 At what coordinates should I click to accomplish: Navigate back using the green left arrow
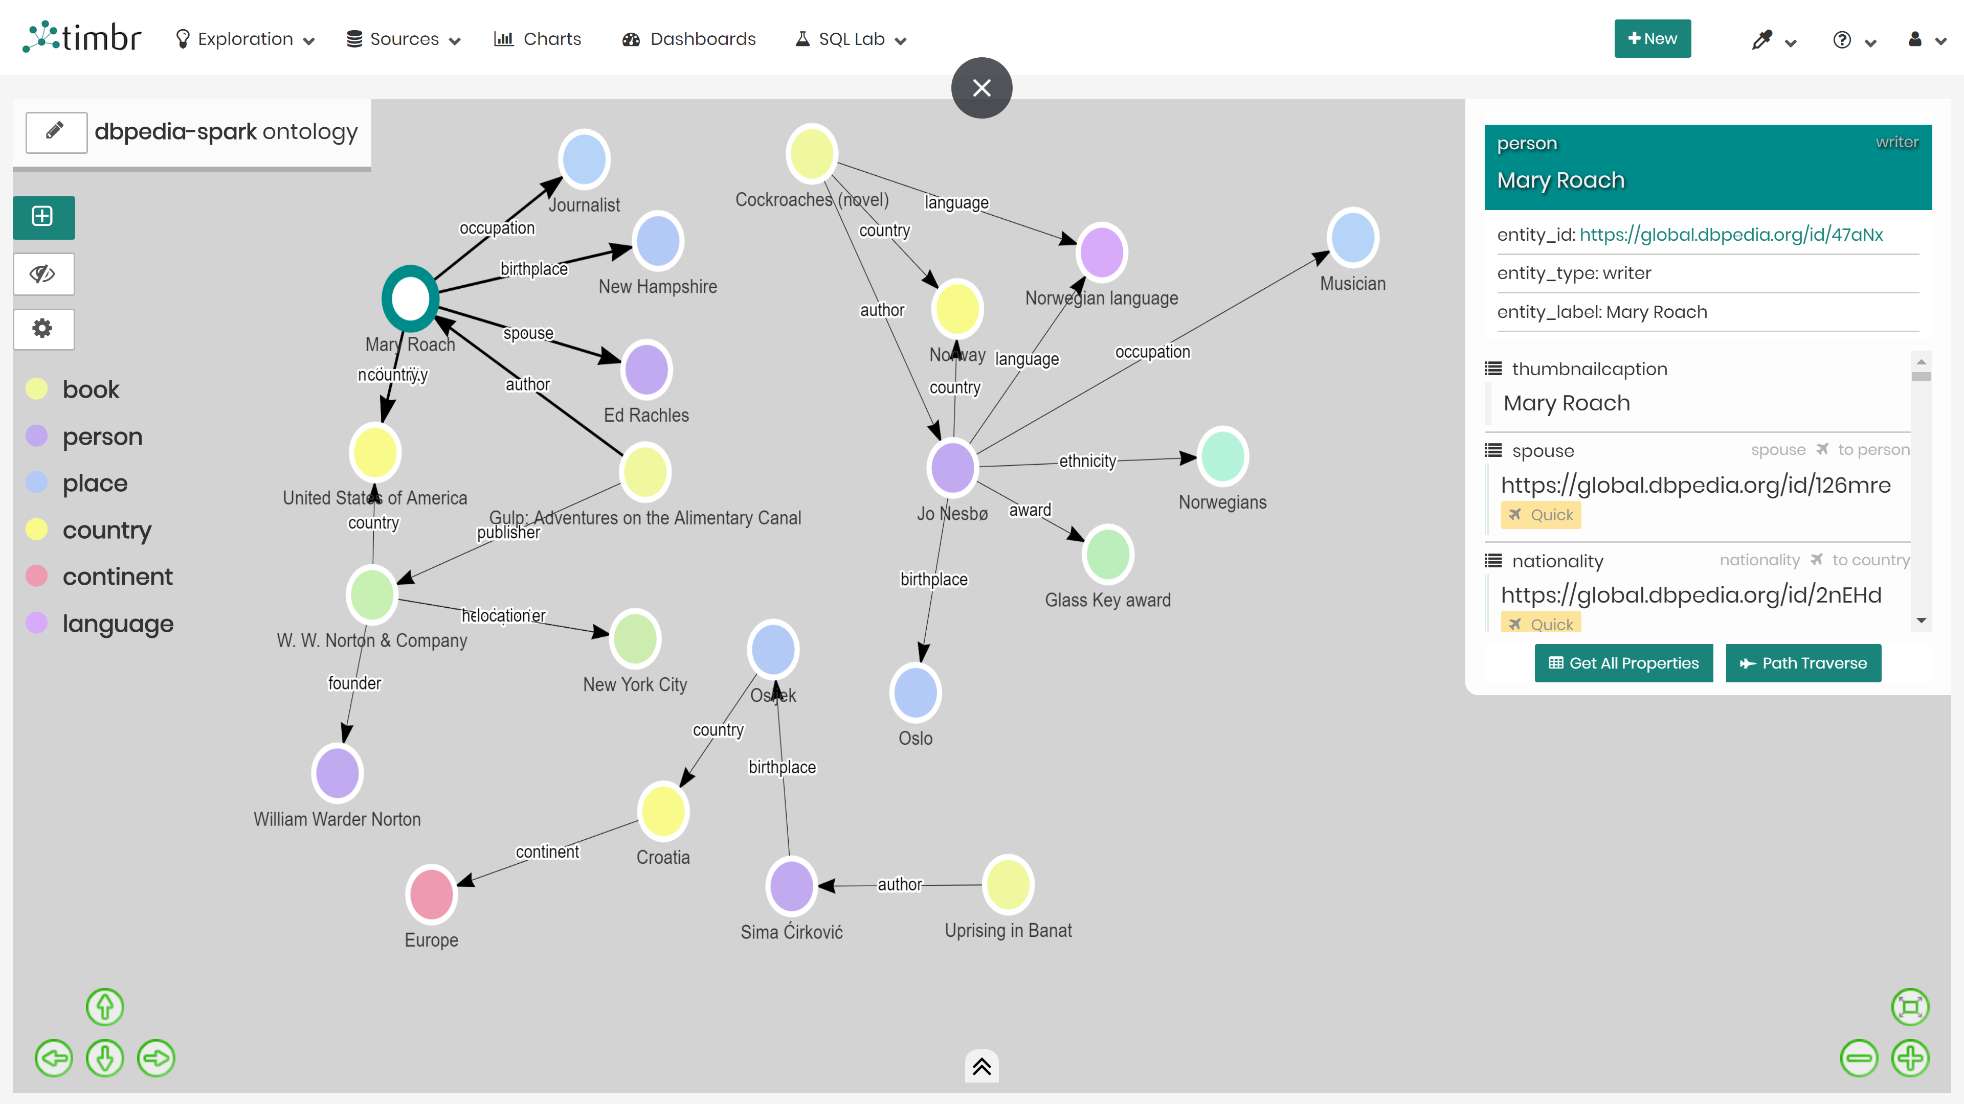pyautogui.click(x=53, y=1057)
